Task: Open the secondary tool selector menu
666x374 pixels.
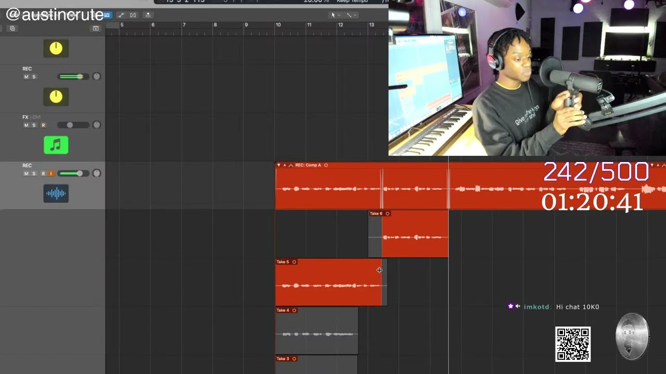Action: [351, 15]
